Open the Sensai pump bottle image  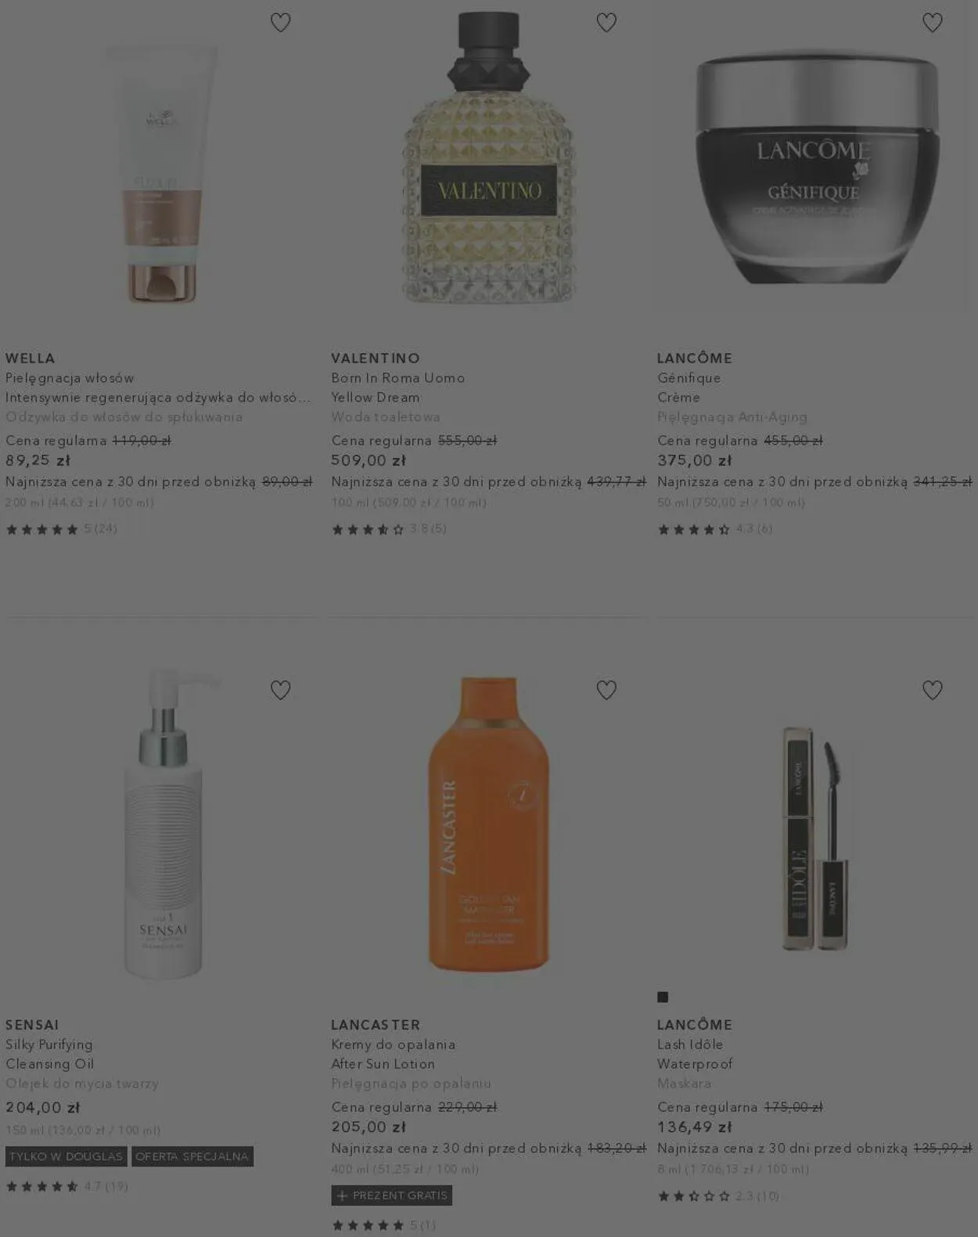164,822
